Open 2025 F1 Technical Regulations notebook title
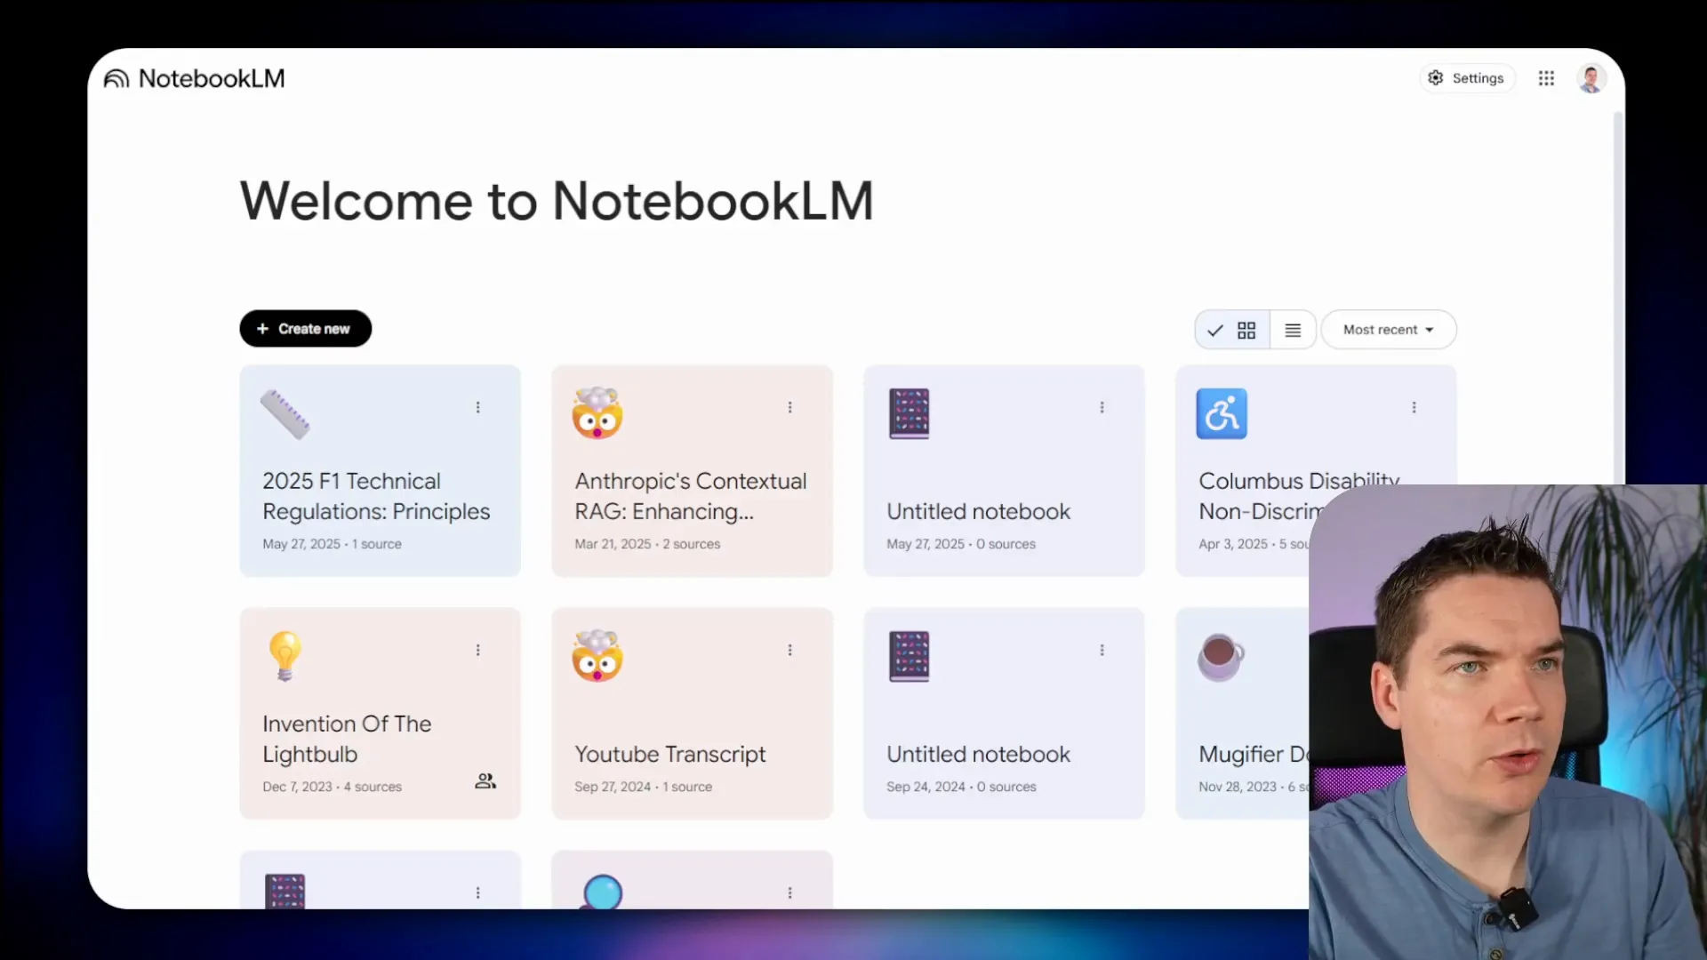Image resolution: width=1707 pixels, height=960 pixels. [x=376, y=496]
